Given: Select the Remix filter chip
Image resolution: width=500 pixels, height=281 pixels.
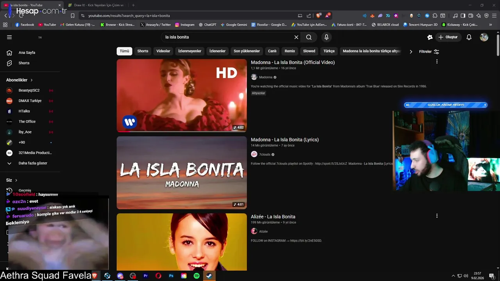Looking at the screenshot, I should (x=290, y=51).
